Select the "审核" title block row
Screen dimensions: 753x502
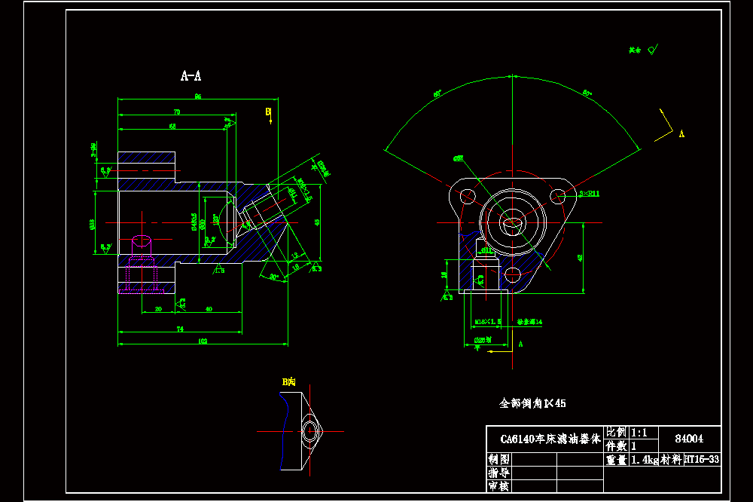545,486
